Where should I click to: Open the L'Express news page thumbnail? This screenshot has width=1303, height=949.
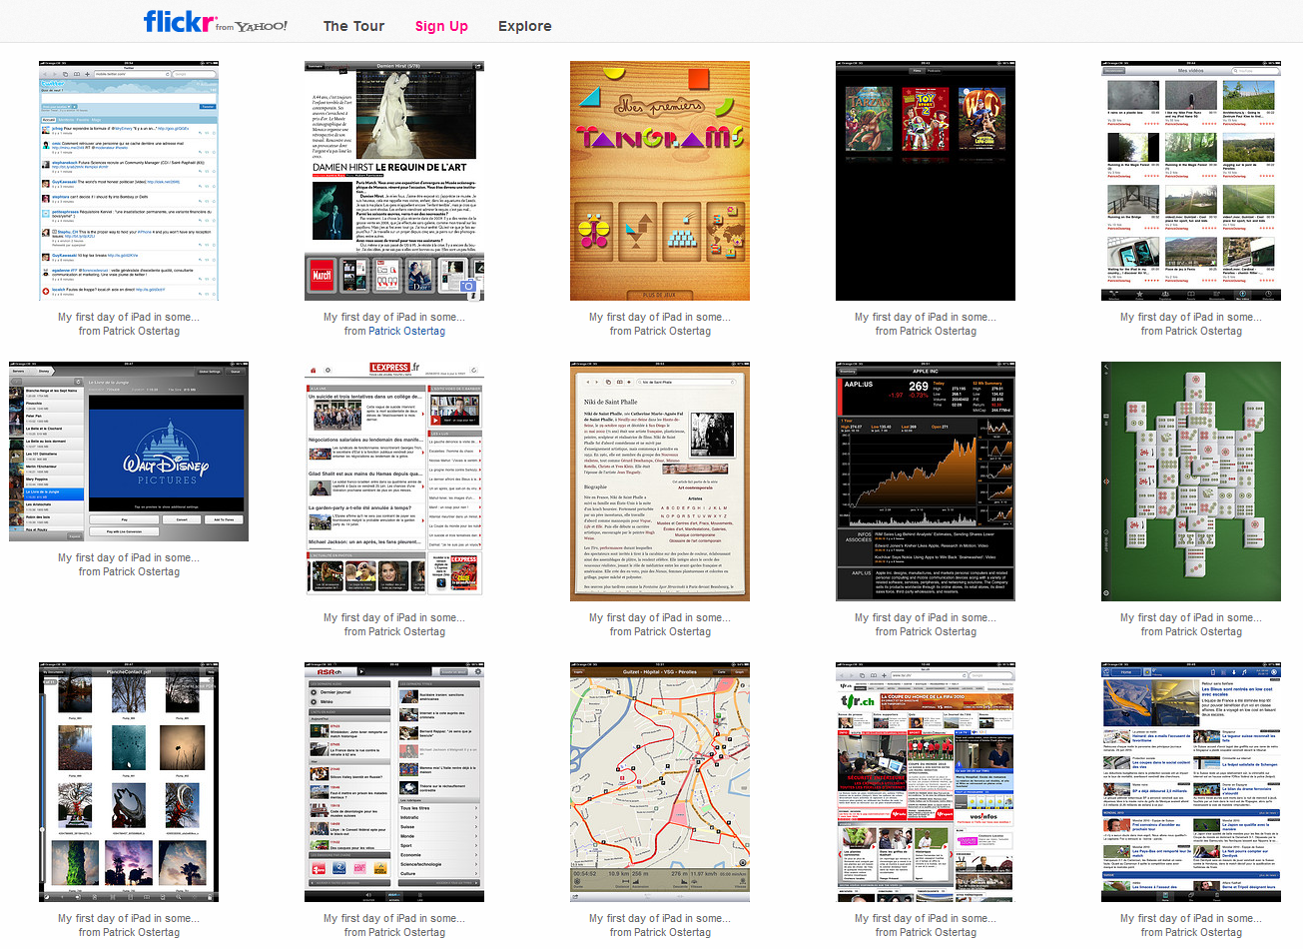394,481
